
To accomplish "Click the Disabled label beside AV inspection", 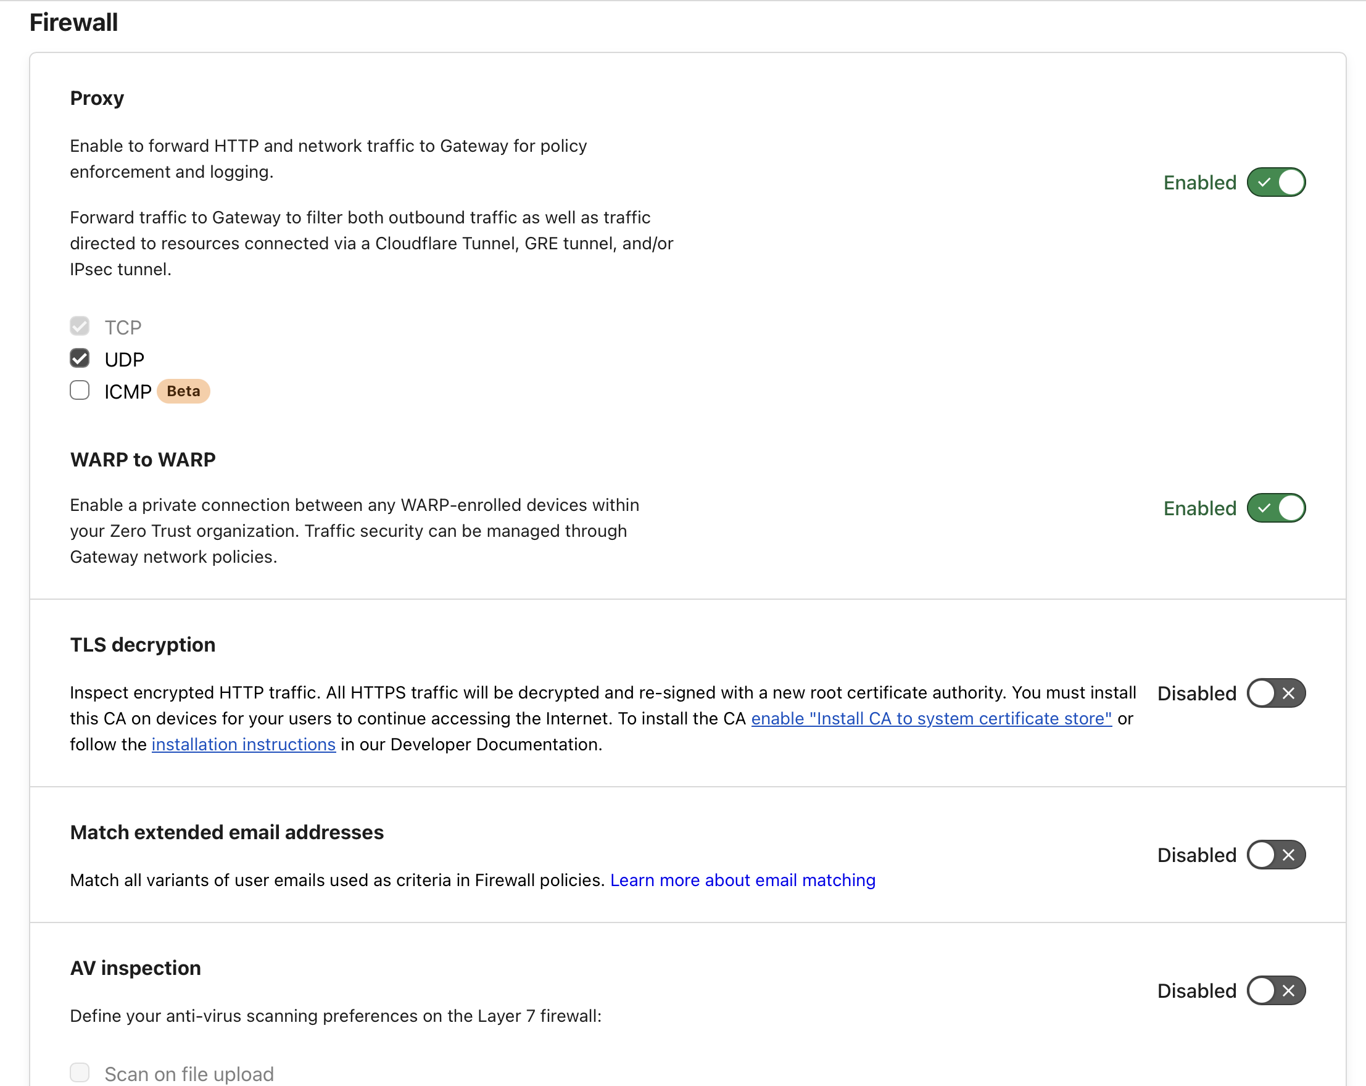I will pos(1197,990).
